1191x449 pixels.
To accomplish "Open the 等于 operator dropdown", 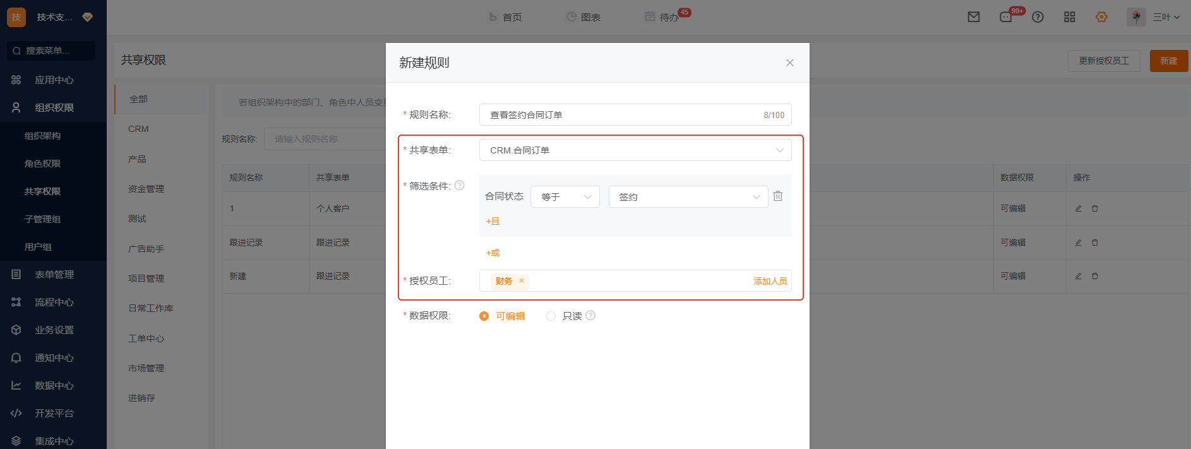I will (565, 197).
